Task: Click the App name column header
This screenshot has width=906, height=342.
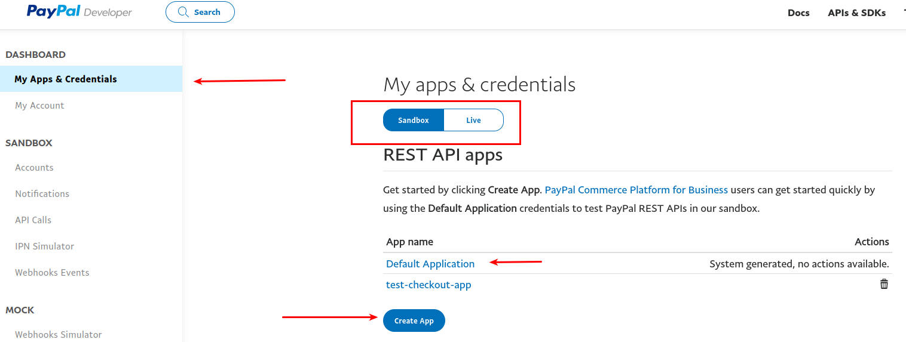Action: click(409, 242)
